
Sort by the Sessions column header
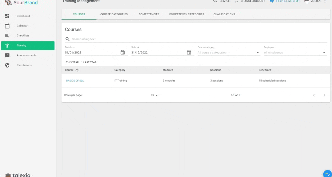click(216, 70)
